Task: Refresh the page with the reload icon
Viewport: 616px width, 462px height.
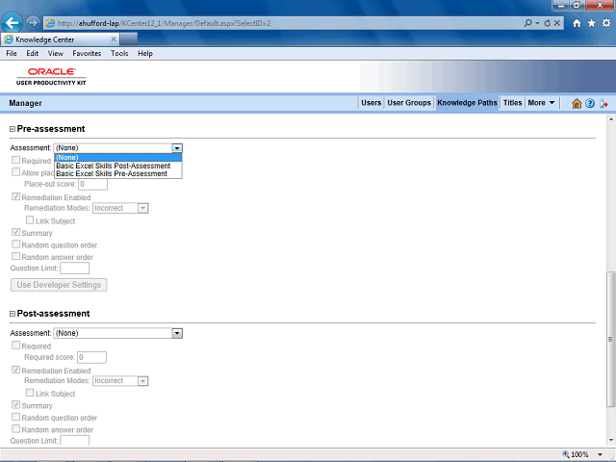Action: click(x=548, y=23)
